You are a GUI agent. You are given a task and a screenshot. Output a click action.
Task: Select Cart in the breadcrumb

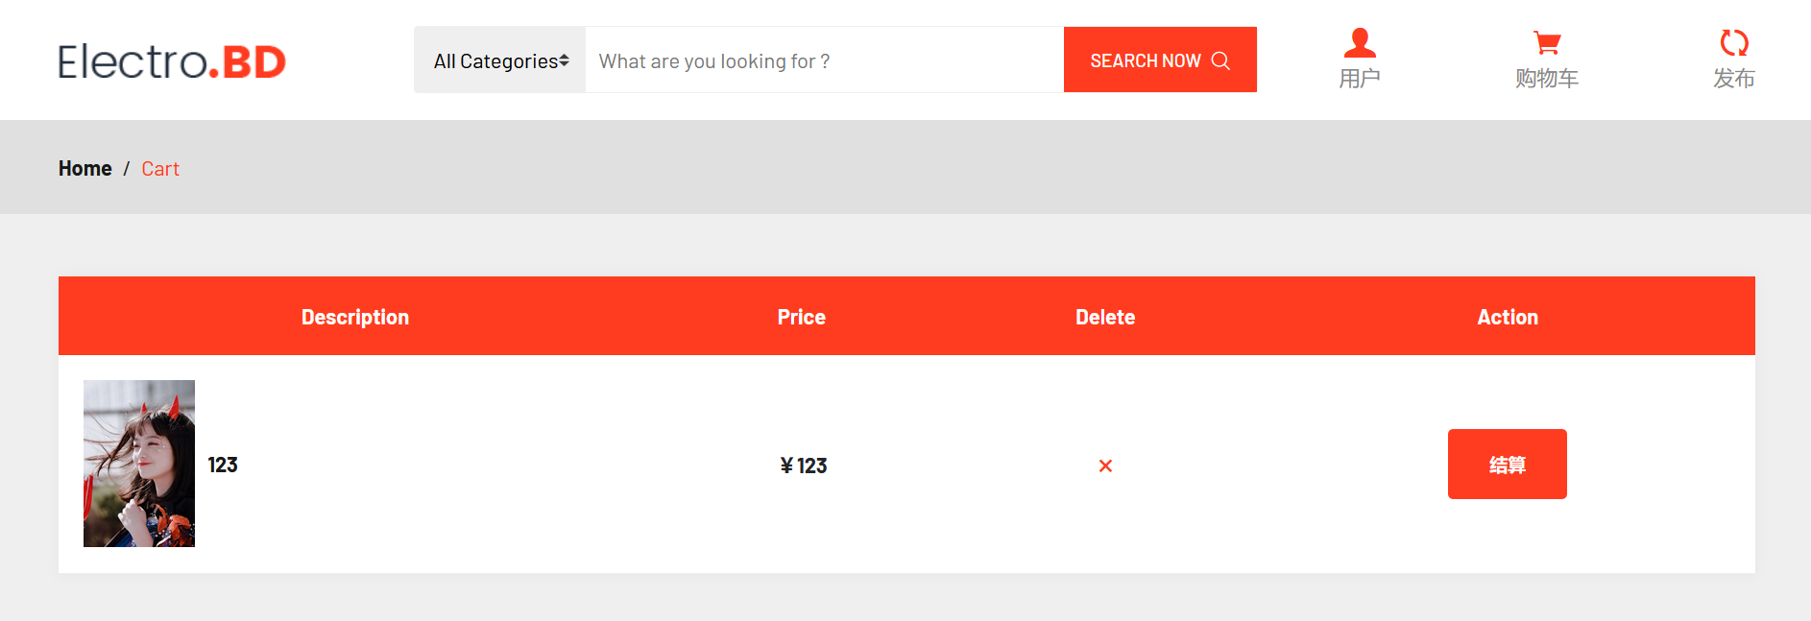tap(160, 169)
